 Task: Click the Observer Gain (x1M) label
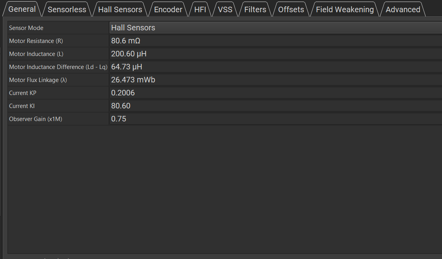(35, 119)
